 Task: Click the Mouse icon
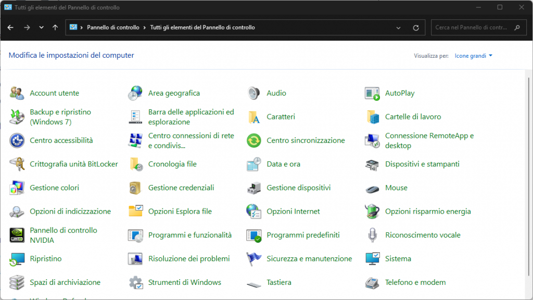pos(372,188)
